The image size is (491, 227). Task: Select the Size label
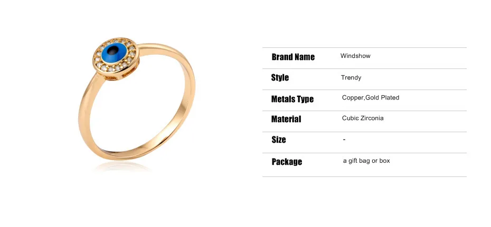279,140
